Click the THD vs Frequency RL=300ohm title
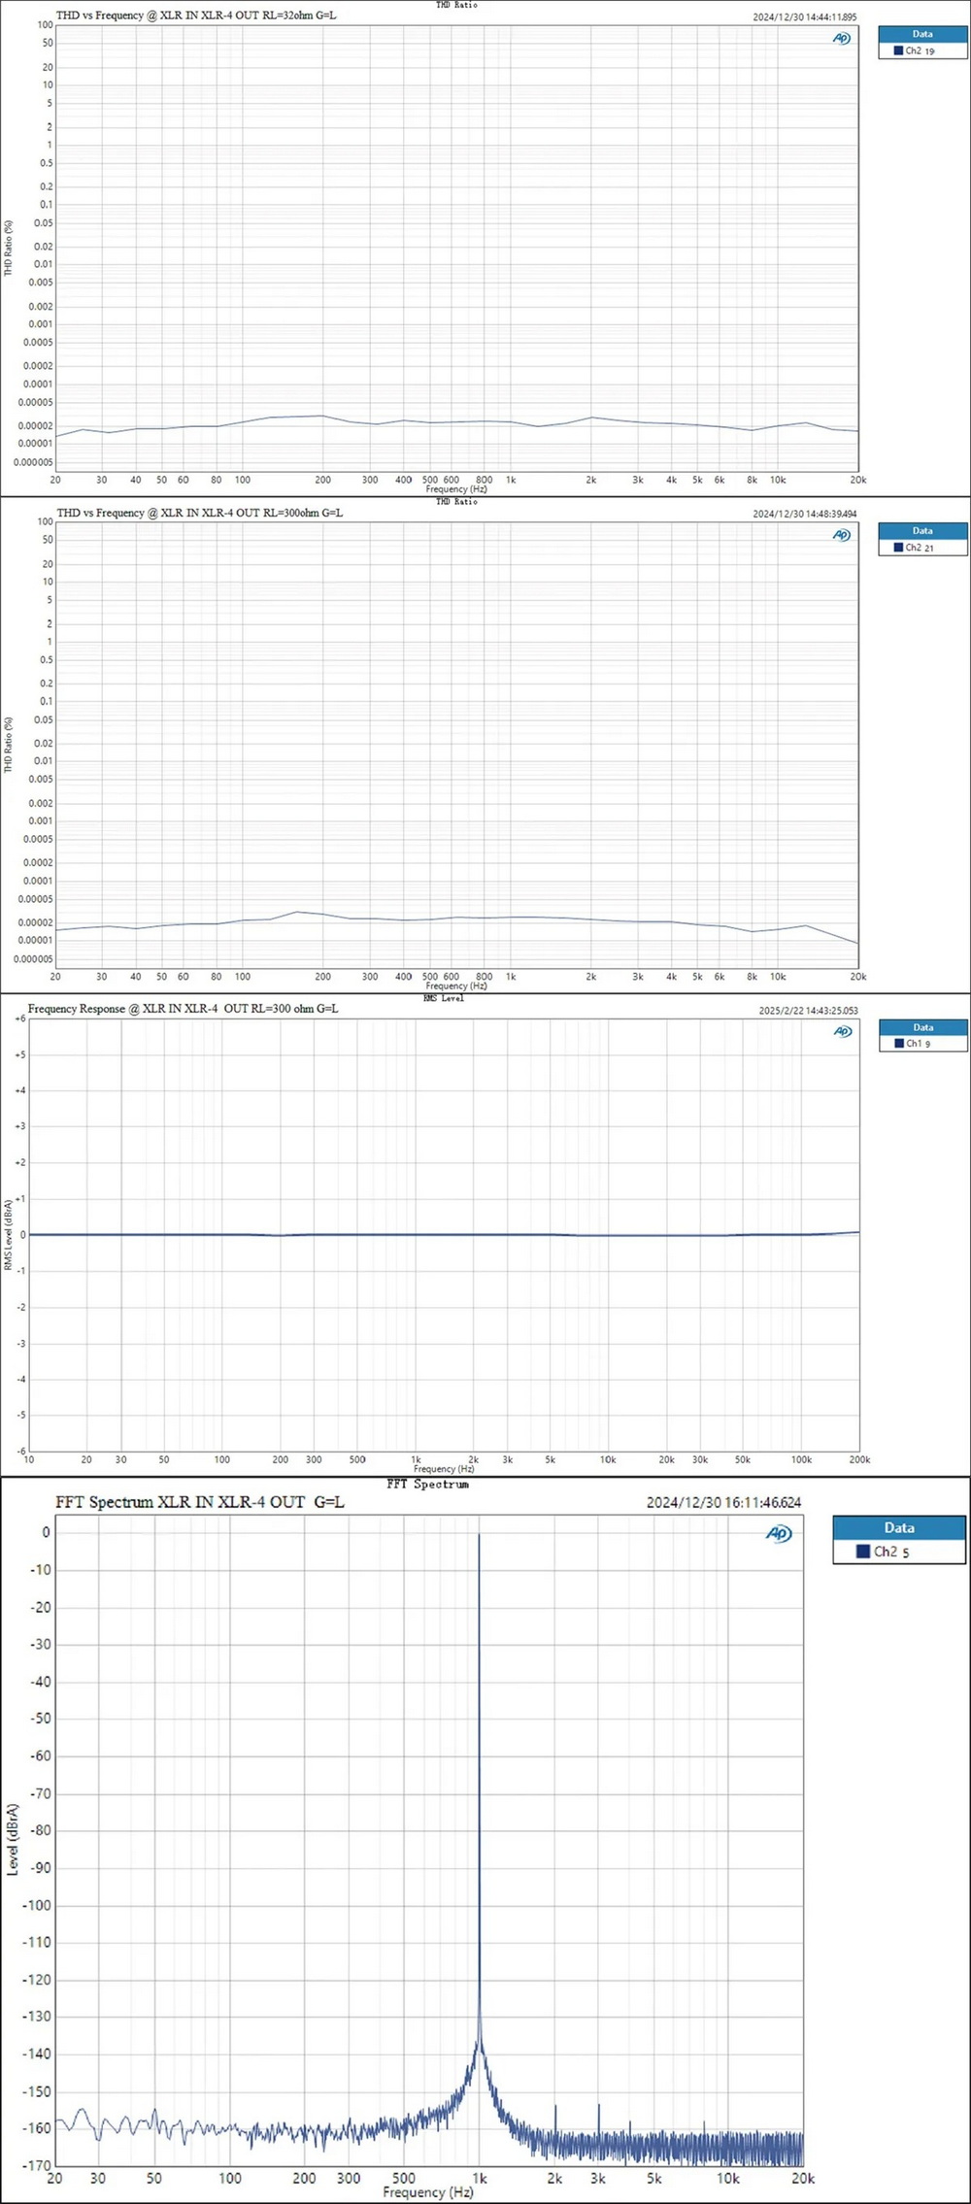Image resolution: width=971 pixels, height=2204 pixels. [x=199, y=513]
